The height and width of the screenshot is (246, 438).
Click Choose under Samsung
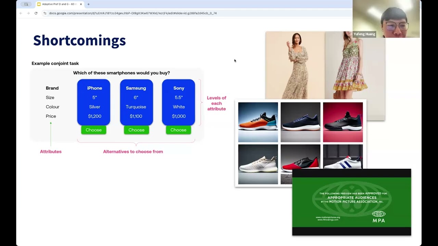pos(136,130)
